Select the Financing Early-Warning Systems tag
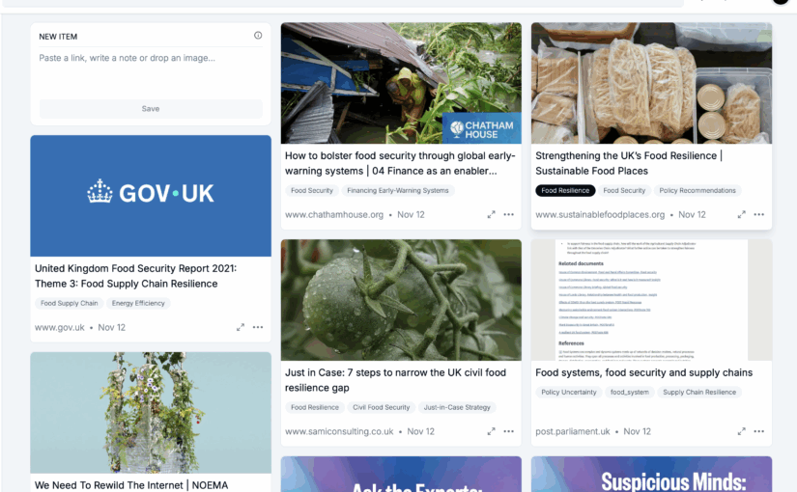Image resolution: width=797 pixels, height=492 pixels. (x=397, y=190)
